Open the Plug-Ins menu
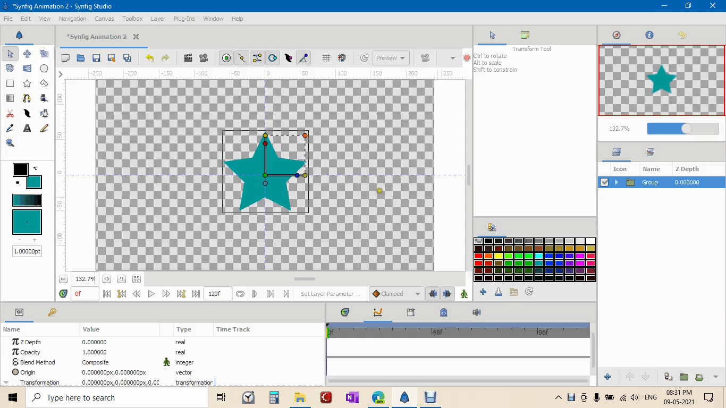The image size is (726, 408). pos(184,19)
